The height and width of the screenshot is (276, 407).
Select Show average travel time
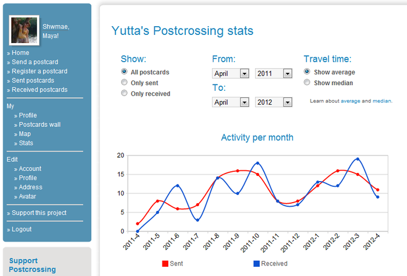pyautogui.click(x=307, y=72)
